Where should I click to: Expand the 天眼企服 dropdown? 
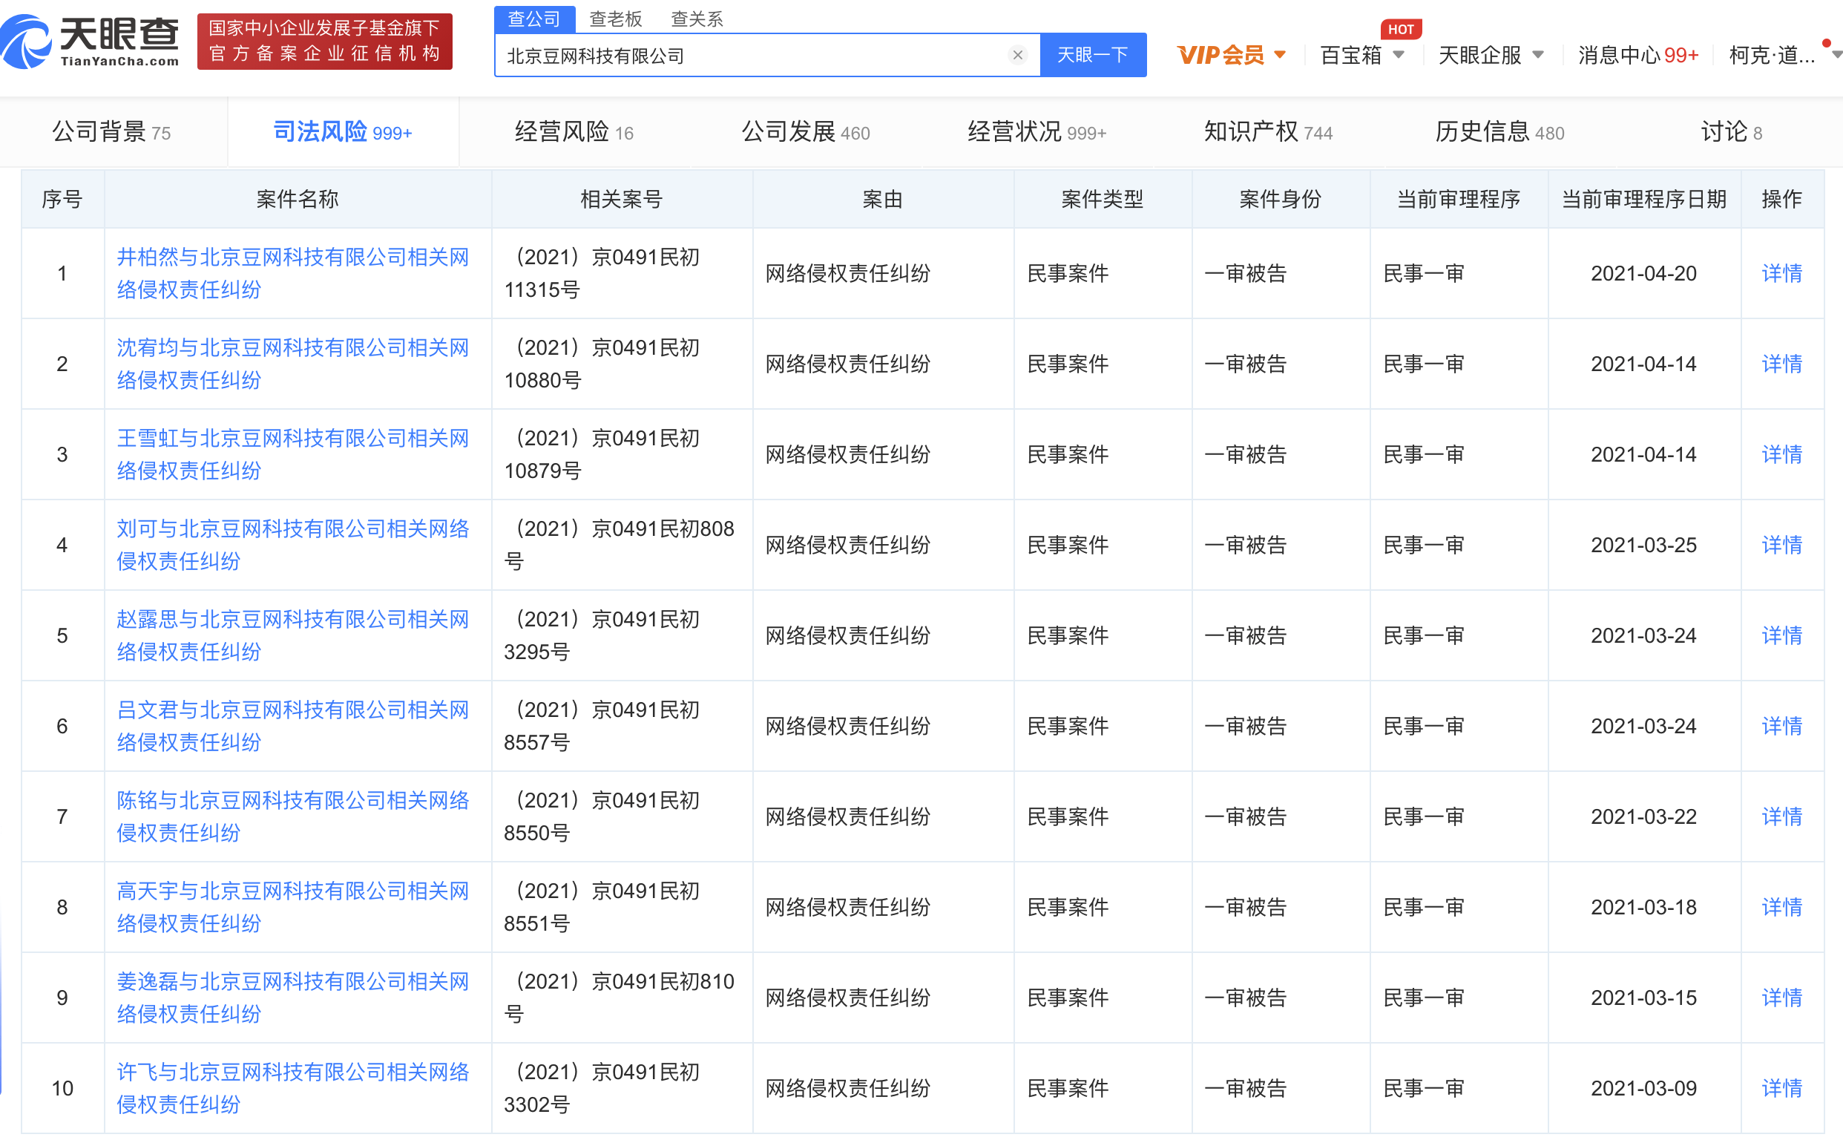(x=1538, y=55)
